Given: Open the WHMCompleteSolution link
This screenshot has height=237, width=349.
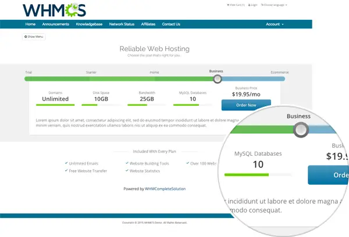Looking at the screenshot, I should [165, 189].
